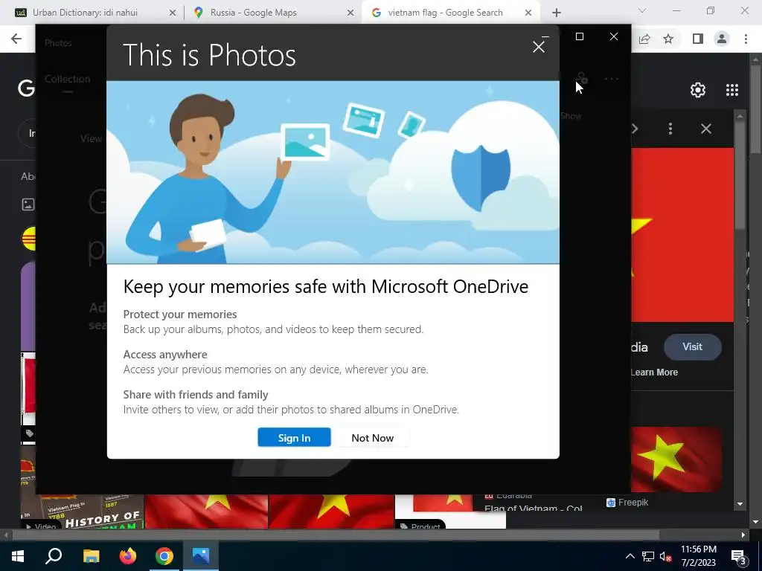Click horizontal scrollbar right arrow
The height and width of the screenshot is (571, 762).
coord(743,535)
